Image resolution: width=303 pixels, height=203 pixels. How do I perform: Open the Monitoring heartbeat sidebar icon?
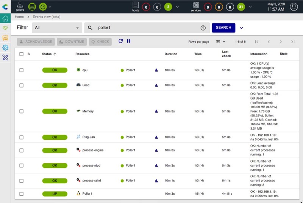coord(5,28)
